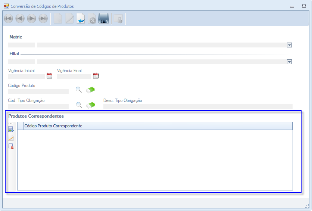Clear Cód. Tipo Obrigação with the eraser icon

91,105
